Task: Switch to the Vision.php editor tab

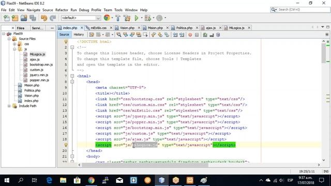Action: click(127, 28)
